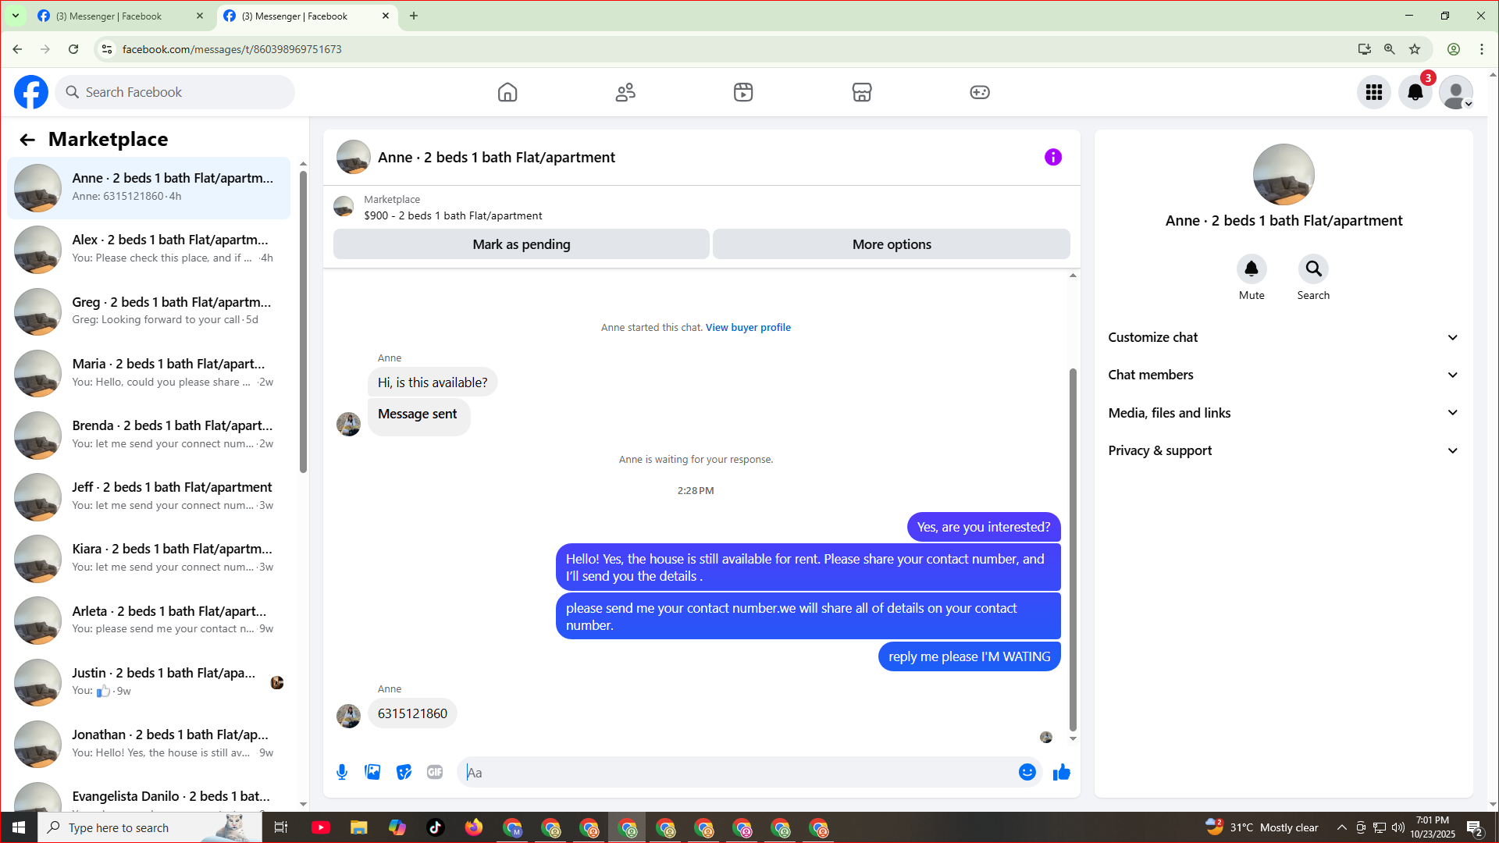Click the Mark as pending button
Image resolution: width=1499 pixels, height=843 pixels.
[521, 244]
